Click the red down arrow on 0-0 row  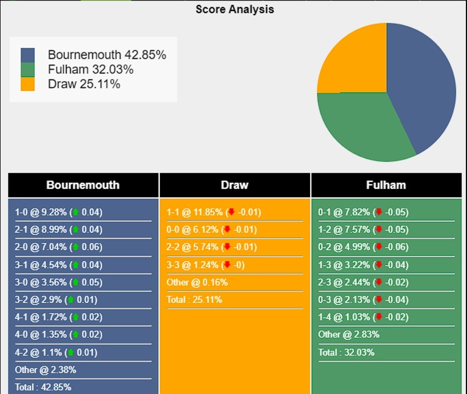[x=227, y=230]
